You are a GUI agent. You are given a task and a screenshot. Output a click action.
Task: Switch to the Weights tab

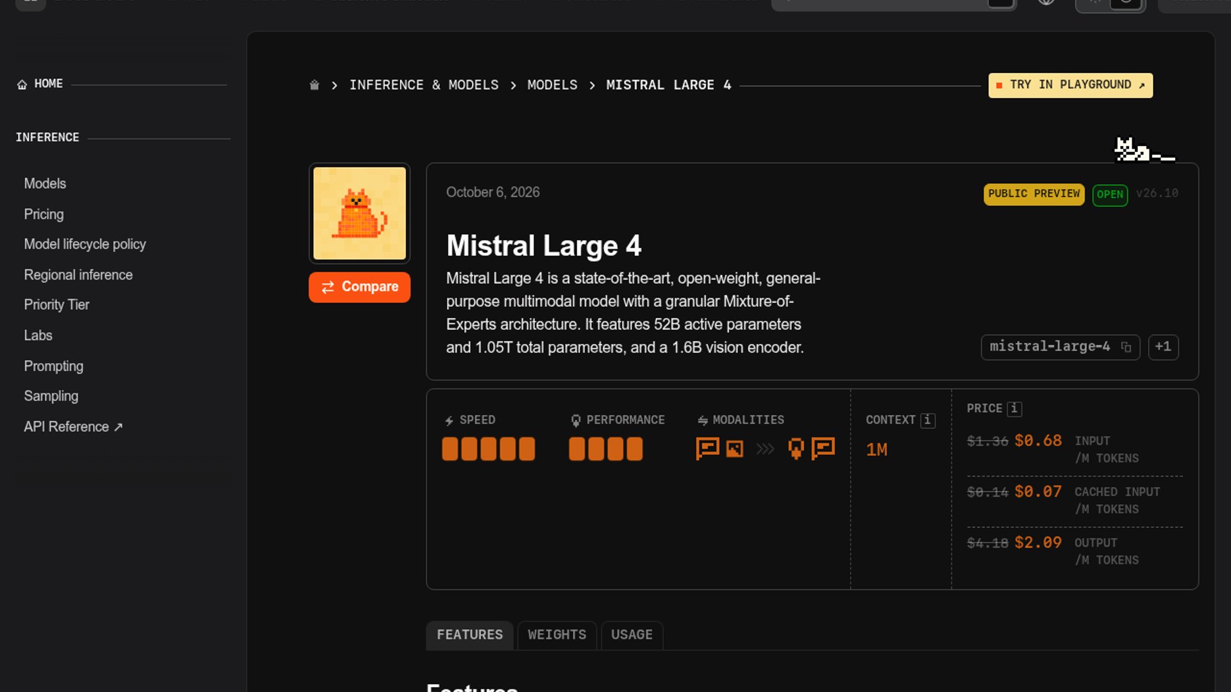pyautogui.click(x=557, y=636)
